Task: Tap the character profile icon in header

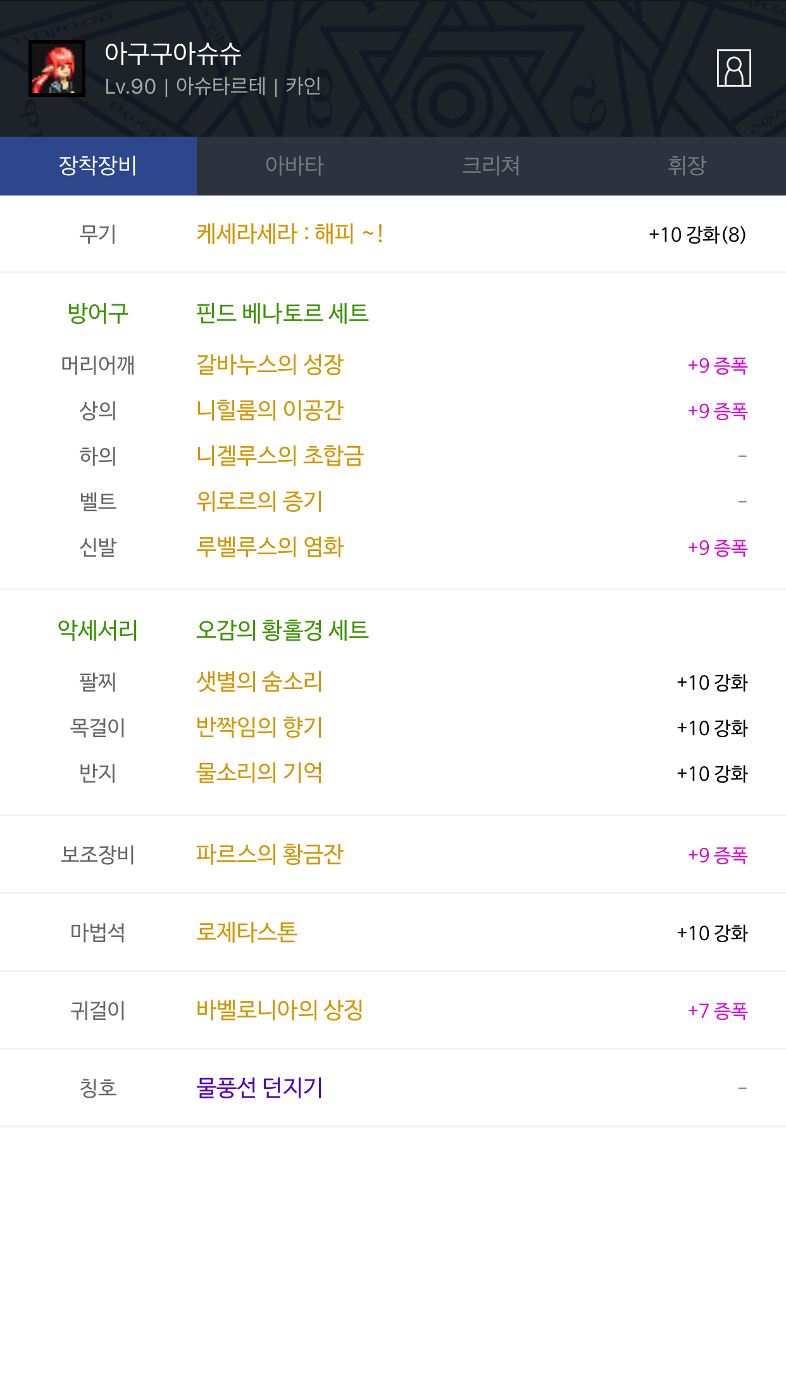Action: point(733,68)
